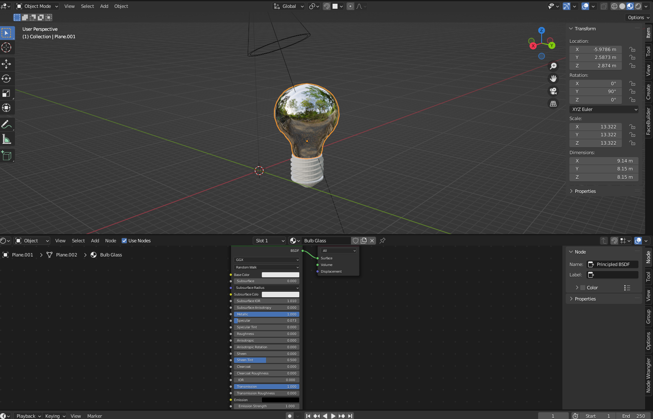This screenshot has width=653, height=419.
Task: Open the viewport Add menu
Action: click(x=104, y=6)
